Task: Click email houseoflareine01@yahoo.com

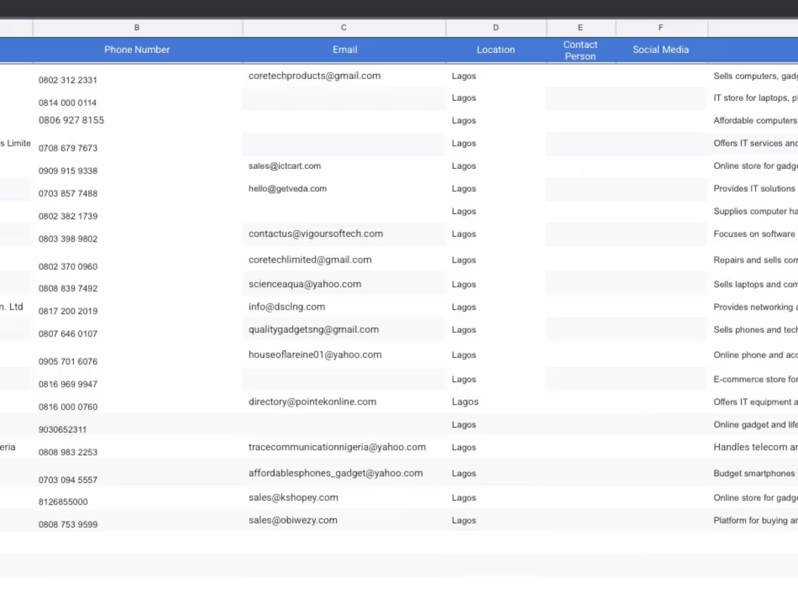Action: (315, 355)
